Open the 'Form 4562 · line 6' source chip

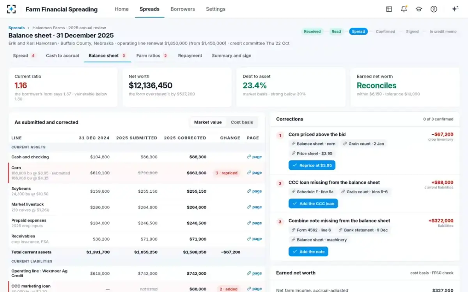[x=311, y=230]
